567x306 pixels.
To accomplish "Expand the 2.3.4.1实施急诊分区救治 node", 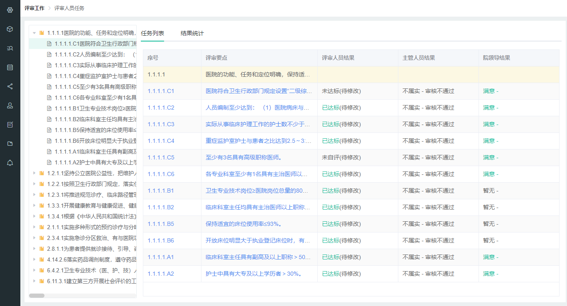I will point(34,238).
